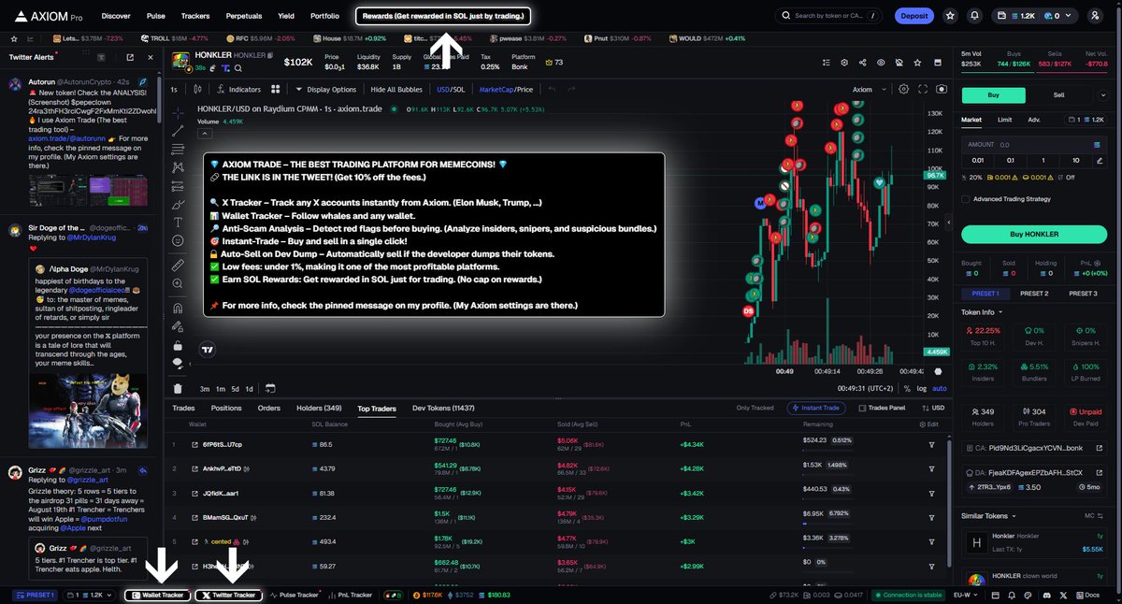Select the text annotation tool
This screenshot has height=604, width=1122.
coord(179,223)
